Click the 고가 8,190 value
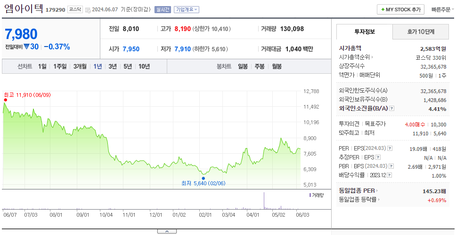 (x=183, y=29)
